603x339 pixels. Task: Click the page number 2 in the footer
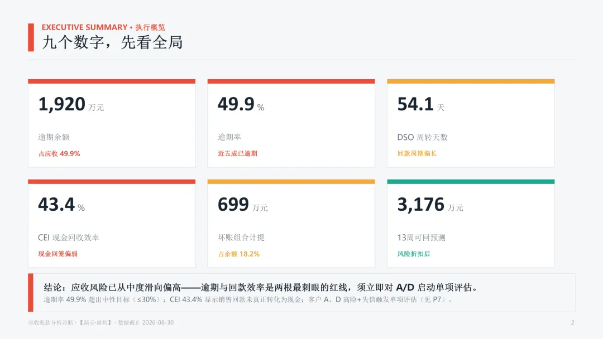point(572,322)
